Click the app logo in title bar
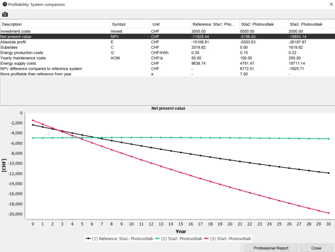335x252 pixels. [4, 5]
